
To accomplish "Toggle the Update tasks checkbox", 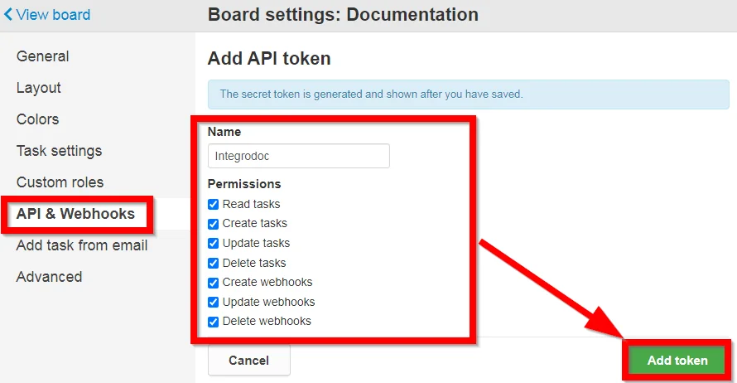I will point(213,243).
